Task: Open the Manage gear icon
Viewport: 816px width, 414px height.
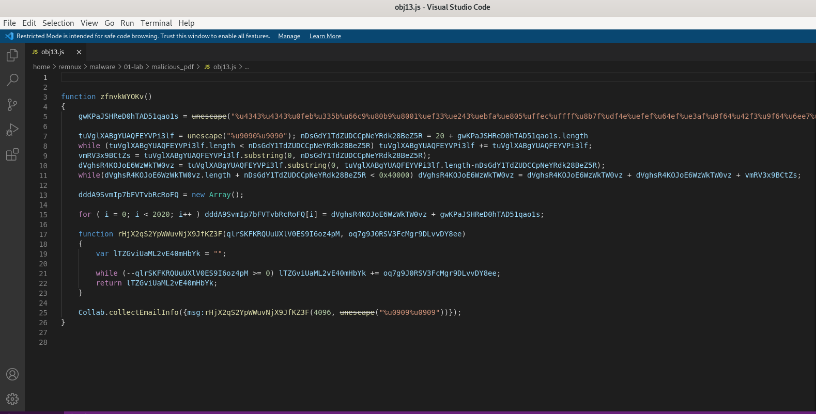Action: [x=12, y=399]
